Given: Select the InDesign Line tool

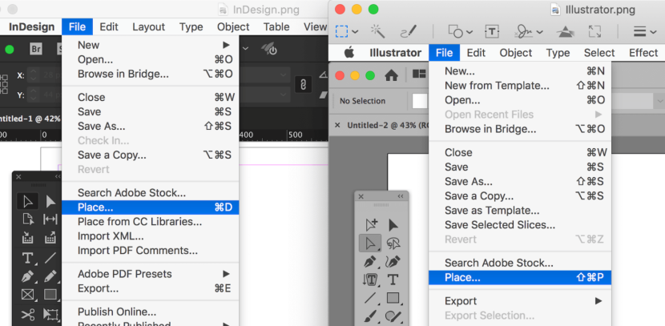Looking at the screenshot, I should [50, 257].
